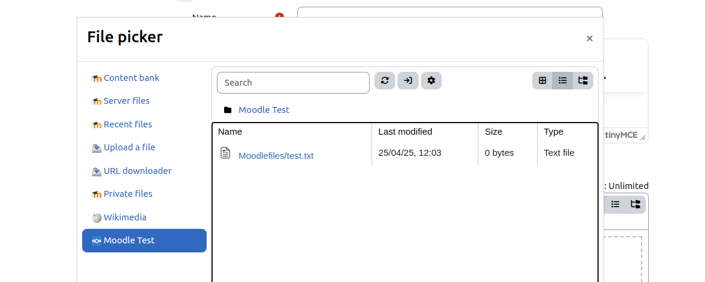705x282 pixels.
Task: Refresh the repository file listing
Action: 385,80
